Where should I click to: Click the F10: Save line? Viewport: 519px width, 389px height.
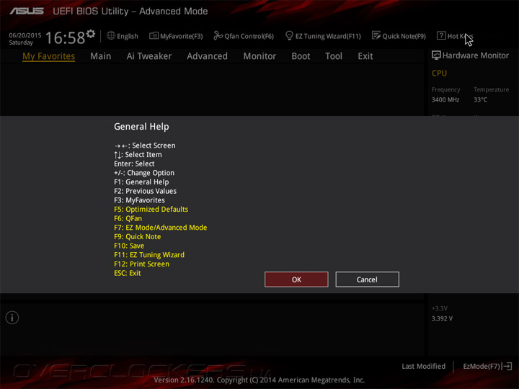click(x=129, y=246)
